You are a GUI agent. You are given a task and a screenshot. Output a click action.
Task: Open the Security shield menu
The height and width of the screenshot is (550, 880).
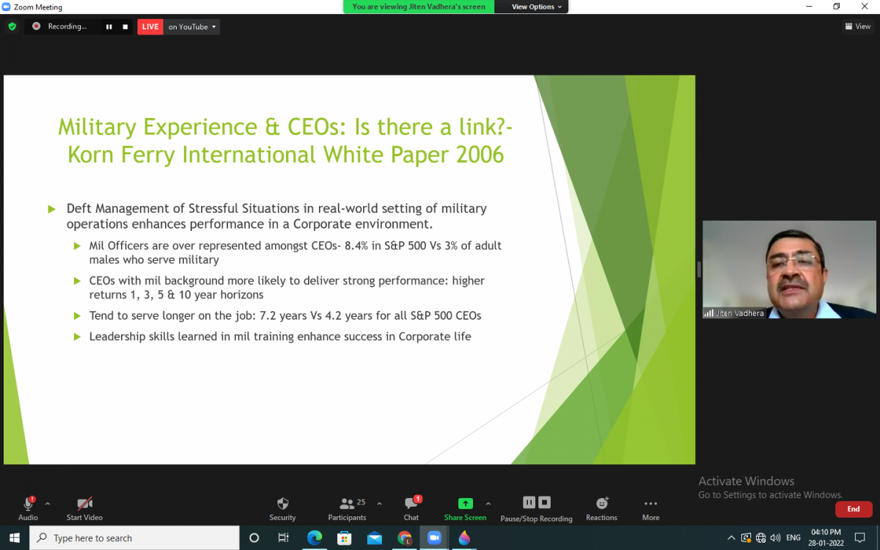point(282,508)
